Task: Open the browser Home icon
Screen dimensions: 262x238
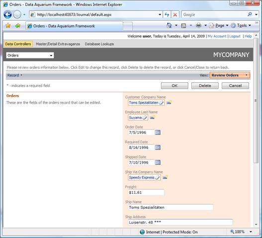Action: (x=169, y=25)
